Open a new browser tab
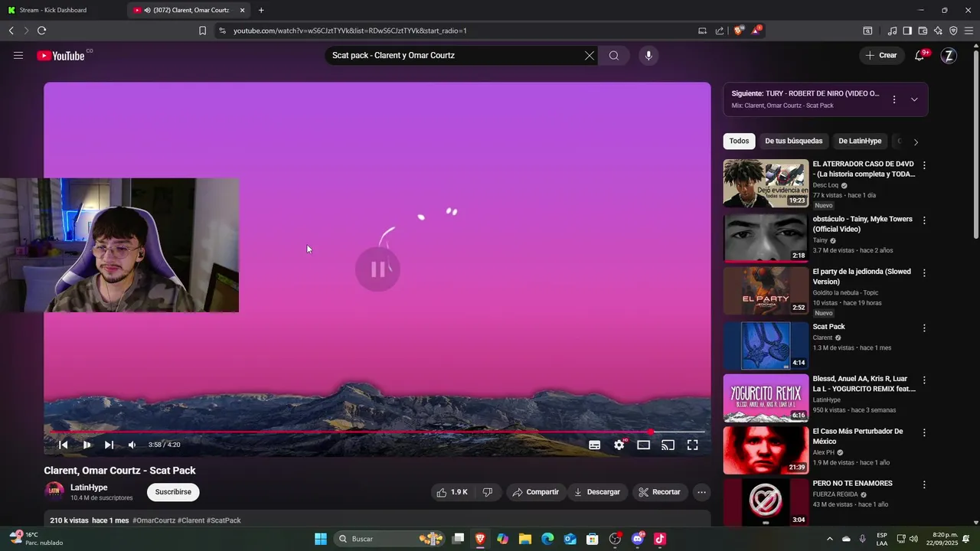Image resolution: width=980 pixels, height=551 pixels. 261,10
